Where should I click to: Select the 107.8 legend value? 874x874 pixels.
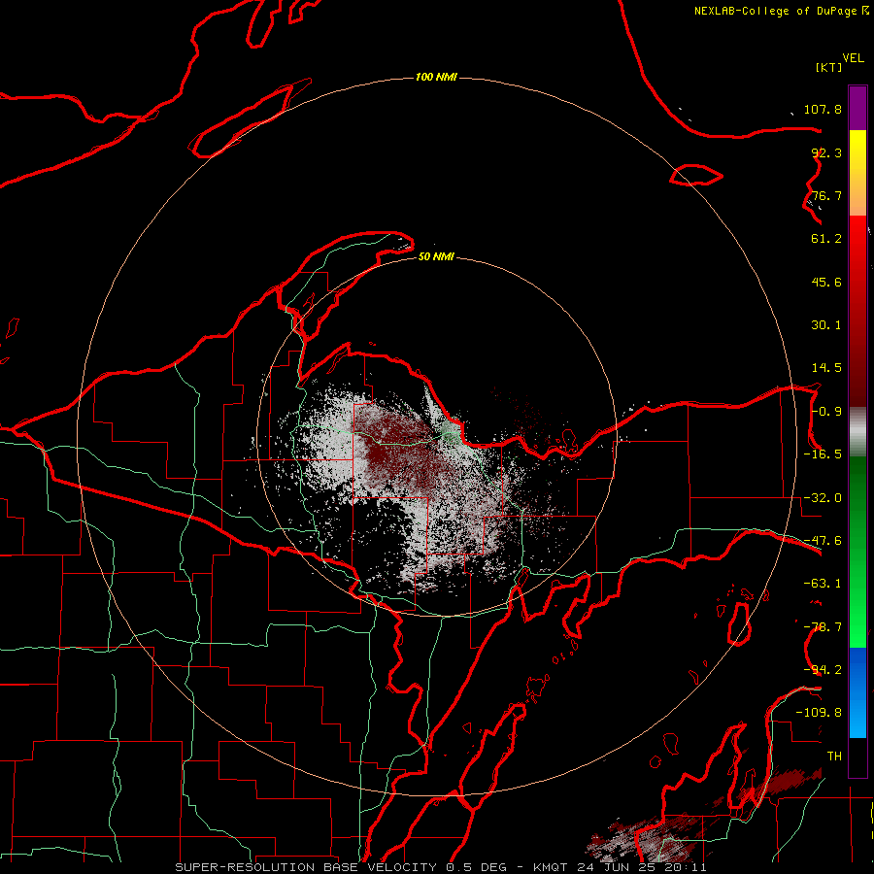(823, 109)
